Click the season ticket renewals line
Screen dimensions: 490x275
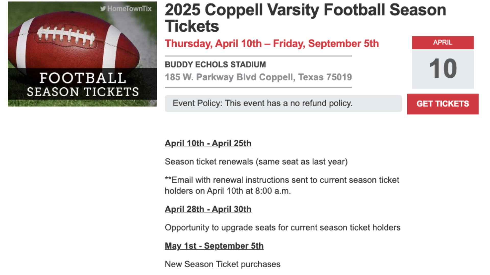coord(256,162)
